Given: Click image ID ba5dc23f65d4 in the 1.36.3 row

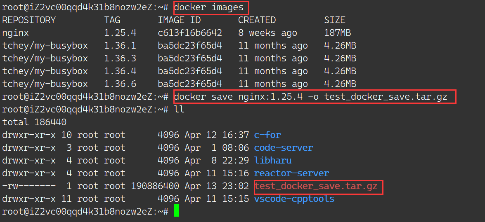Looking at the screenshot, I should 190,58.
